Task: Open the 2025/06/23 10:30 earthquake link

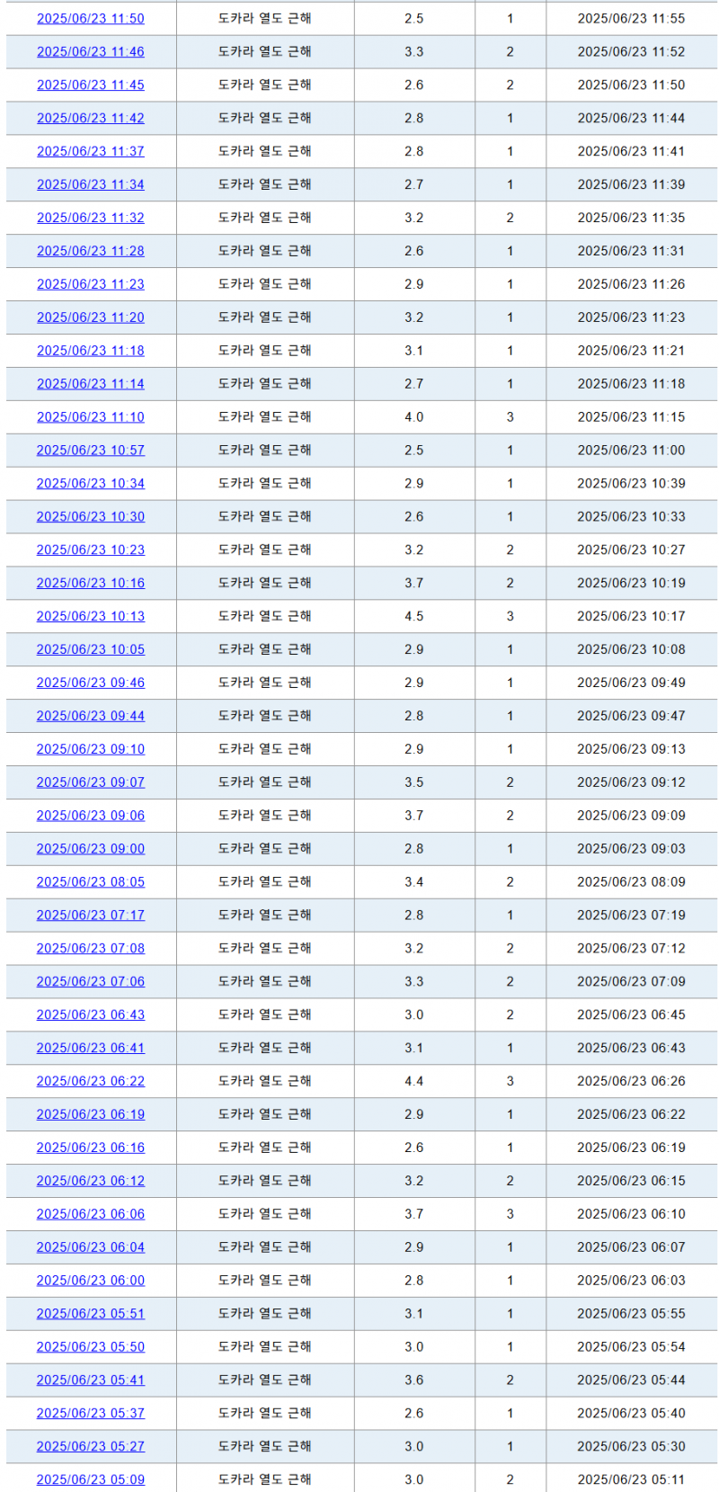Action: 91,517
